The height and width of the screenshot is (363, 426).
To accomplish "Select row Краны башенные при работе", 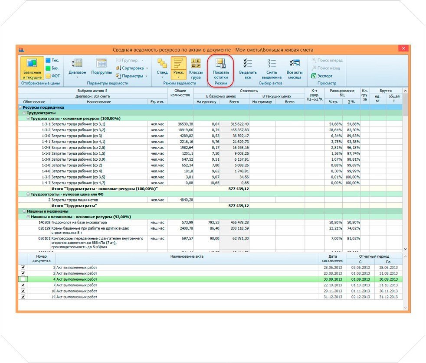I will 210,230.
